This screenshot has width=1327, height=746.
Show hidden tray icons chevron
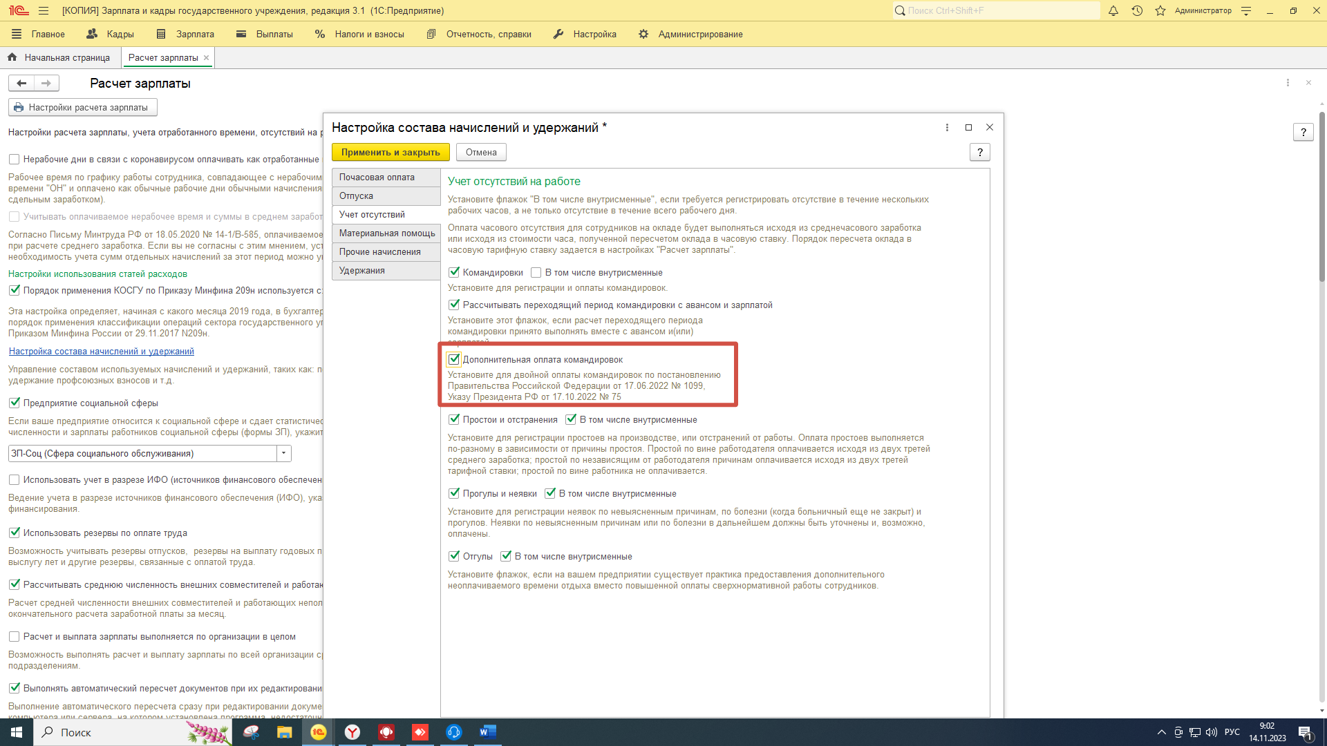click(x=1162, y=732)
